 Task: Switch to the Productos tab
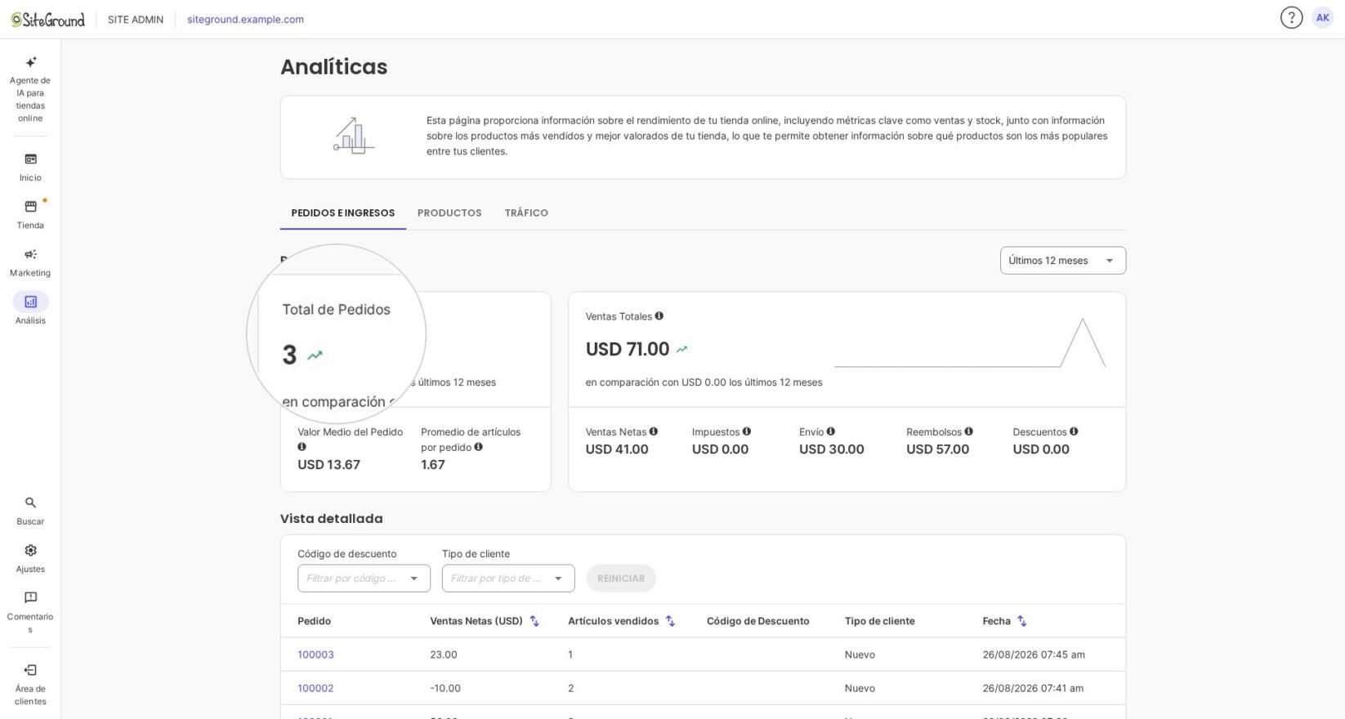coord(449,213)
